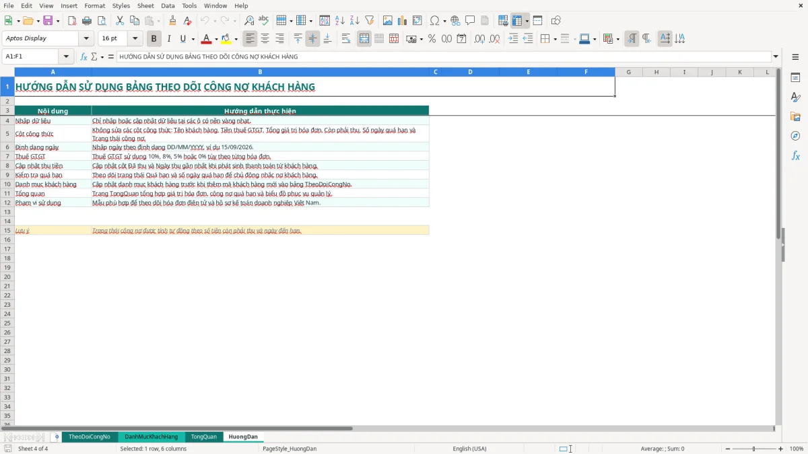The width and height of the screenshot is (808, 454).
Task: Expand the formula bar
Action: 776,56
